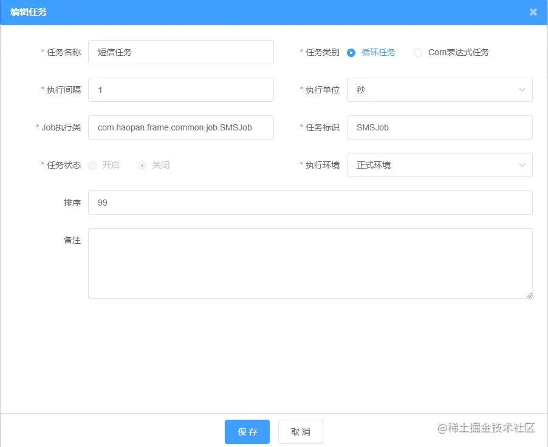Click the 任务标识 field with SMSJob
Viewport: 548px width, 447px height.
coord(440,127)
